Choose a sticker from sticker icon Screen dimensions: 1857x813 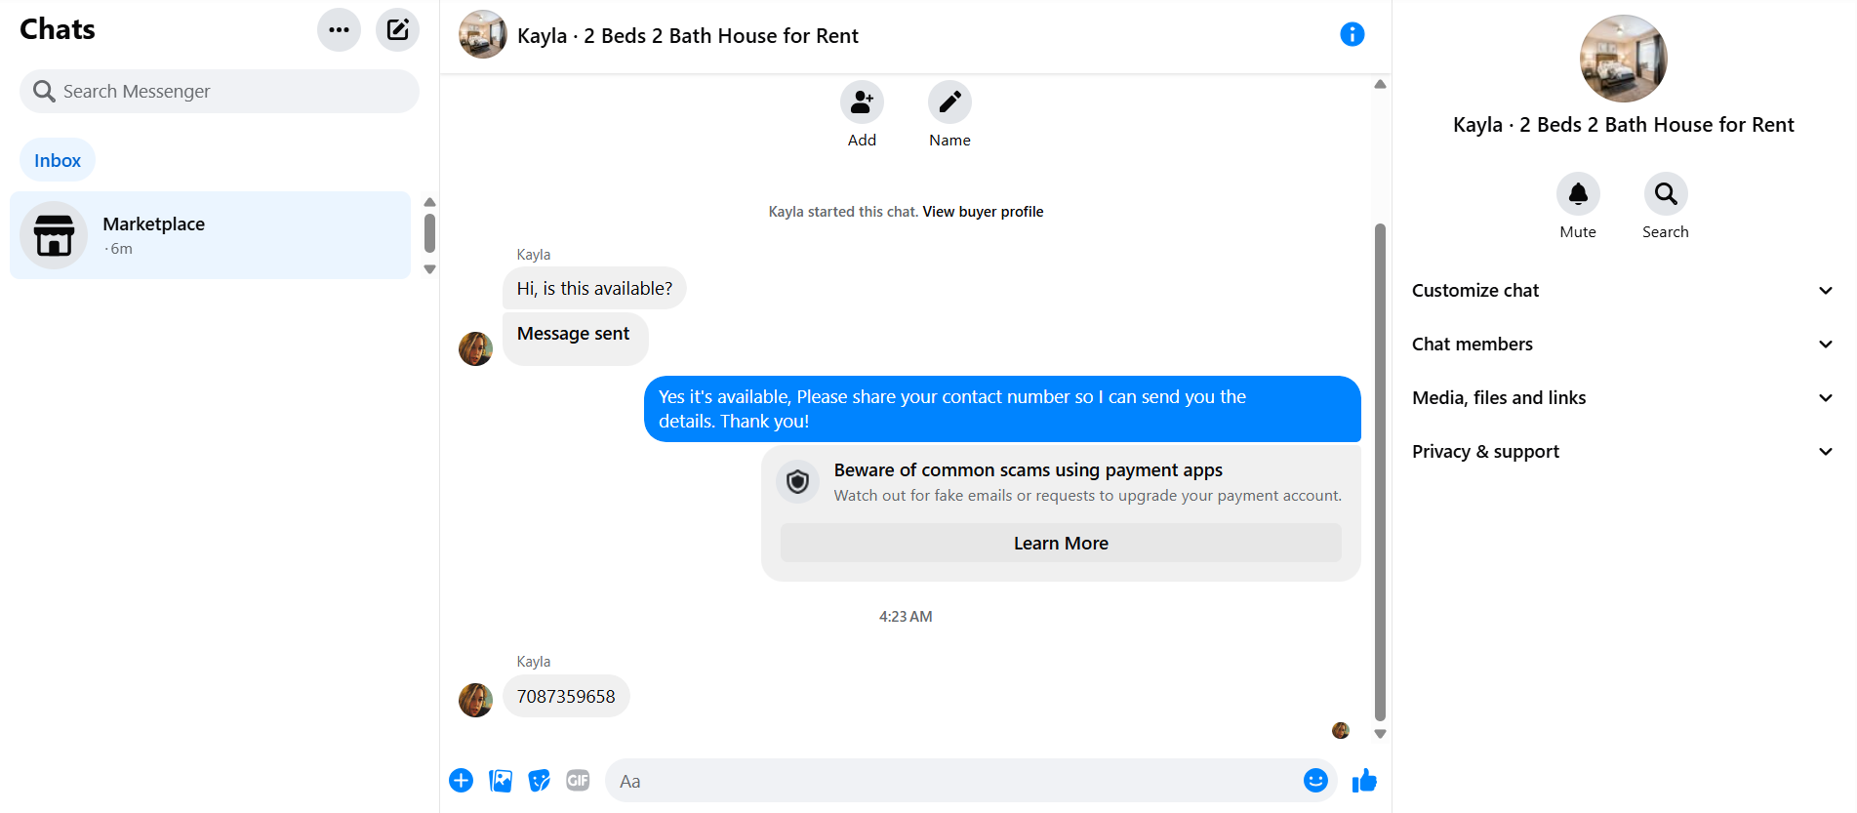(540, 781)
